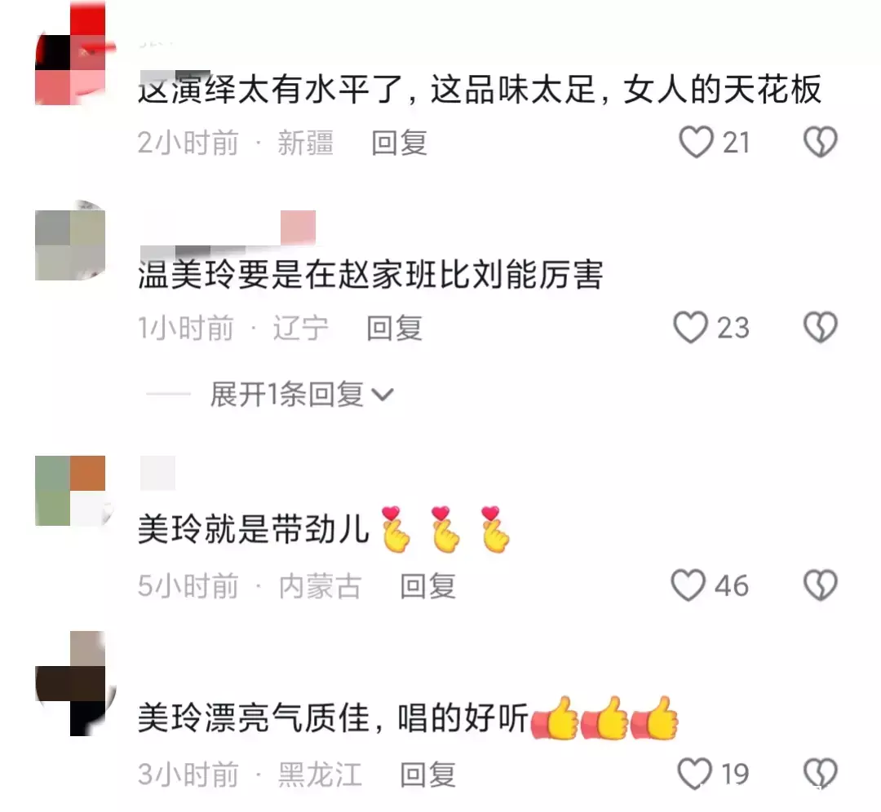Select comment text 美玲漂亮气质佳
The image size is (881, 812).
(x=254, y=718)
